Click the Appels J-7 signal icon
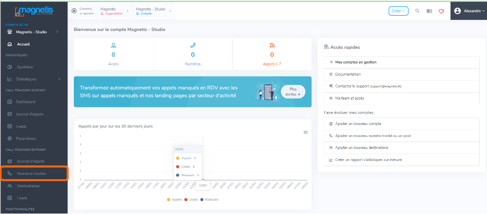Screen dimensions: 487x214 [272, 46]
